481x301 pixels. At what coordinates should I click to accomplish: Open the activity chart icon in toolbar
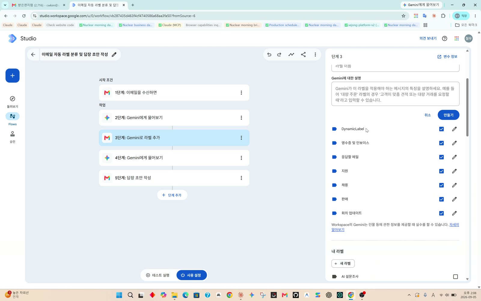point(291,54)
